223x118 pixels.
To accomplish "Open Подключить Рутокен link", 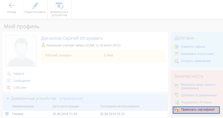I will coord(196,102).
